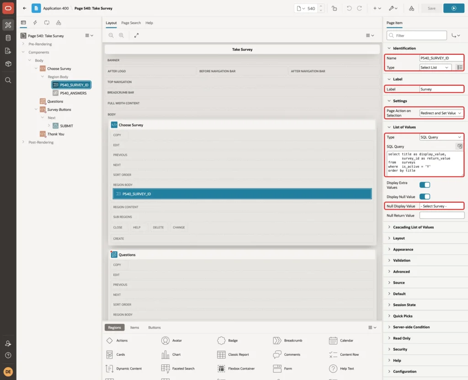468x380 pixels.
Task: Switch to the Page Search tab
Action: (x=131, y=23)
